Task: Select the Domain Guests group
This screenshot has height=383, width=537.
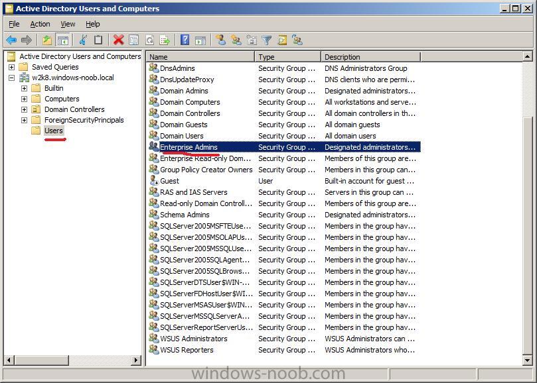Action: (x=184, y=125)
